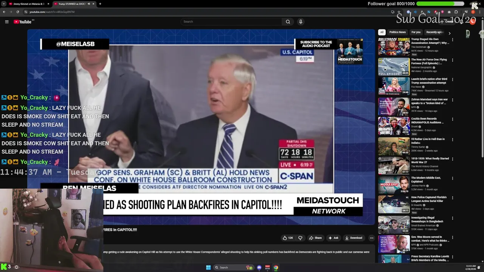The image size is (484, 272).
Task: Open the Chrome taskbar icon
Action: click(x=276, y=267)
